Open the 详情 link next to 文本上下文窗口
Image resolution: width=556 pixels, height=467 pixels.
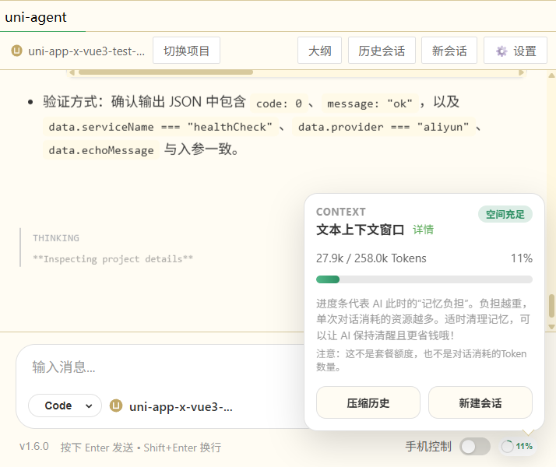tap(423, 230)
